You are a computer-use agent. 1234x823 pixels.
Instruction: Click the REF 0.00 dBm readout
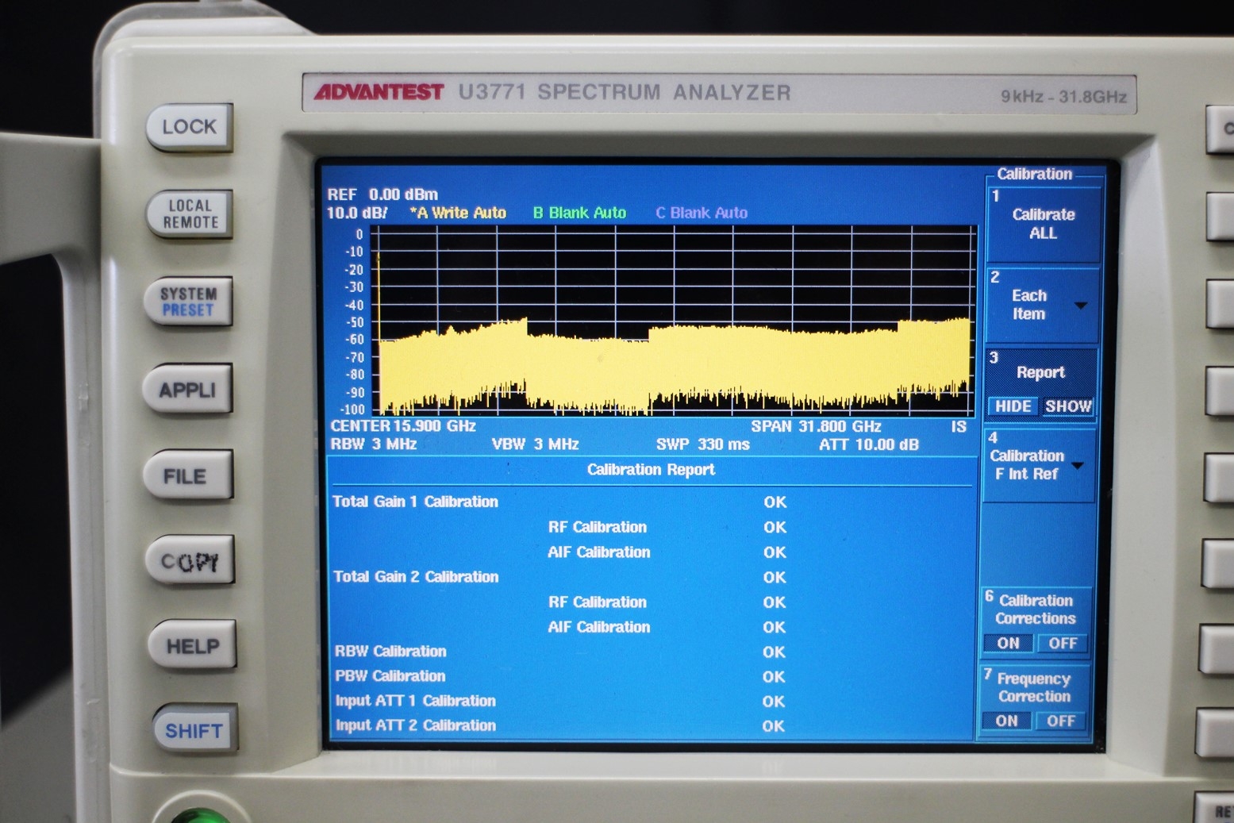coord(382,194)
